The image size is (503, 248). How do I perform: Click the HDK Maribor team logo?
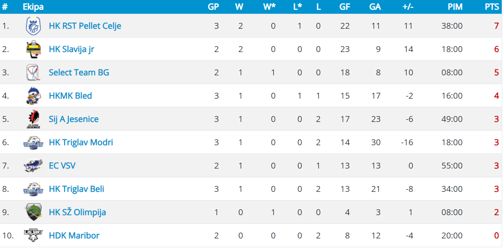click(33, 236)
